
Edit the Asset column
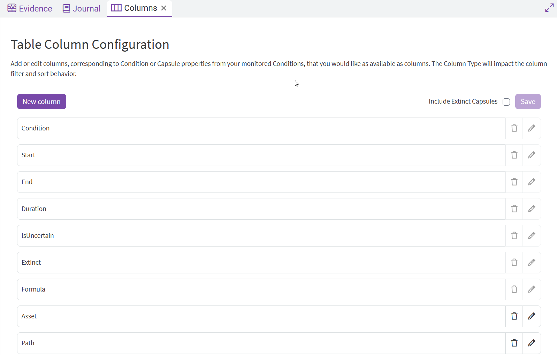531,316
